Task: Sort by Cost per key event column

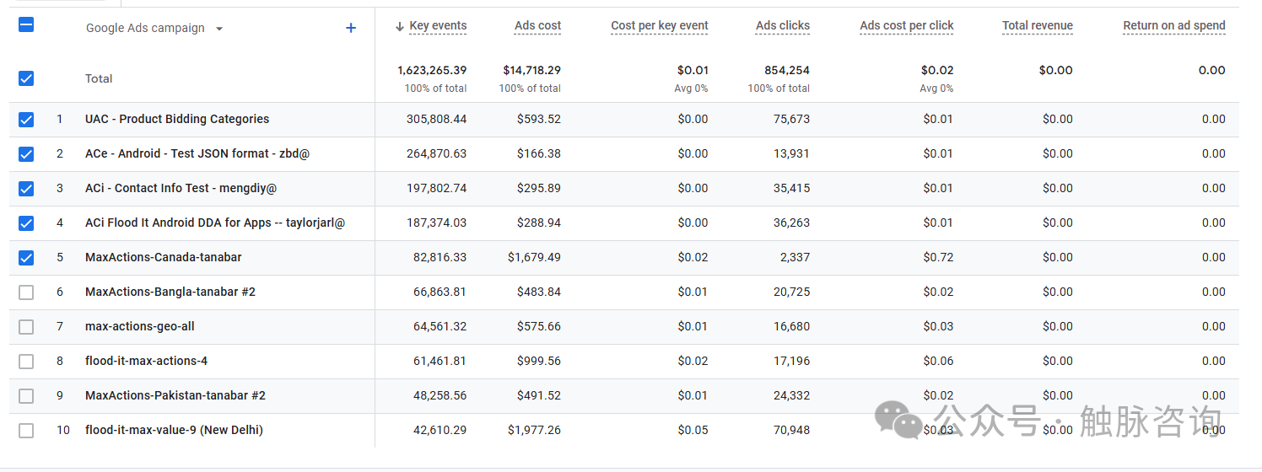Action: point(660,26)
